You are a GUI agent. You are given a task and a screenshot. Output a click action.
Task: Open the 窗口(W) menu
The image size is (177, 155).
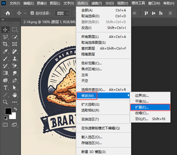point(154,3)
